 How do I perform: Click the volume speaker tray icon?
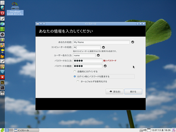[x=145, y=130]
